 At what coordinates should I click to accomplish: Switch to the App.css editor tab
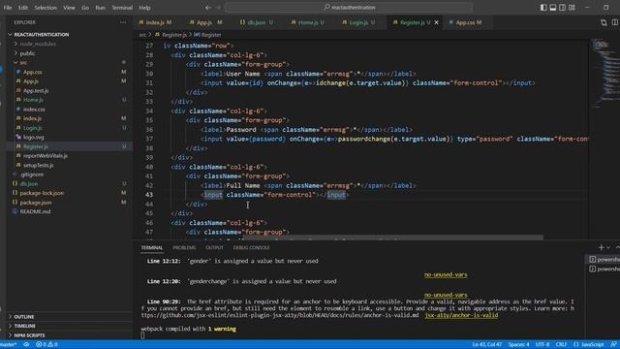point(466,22)
